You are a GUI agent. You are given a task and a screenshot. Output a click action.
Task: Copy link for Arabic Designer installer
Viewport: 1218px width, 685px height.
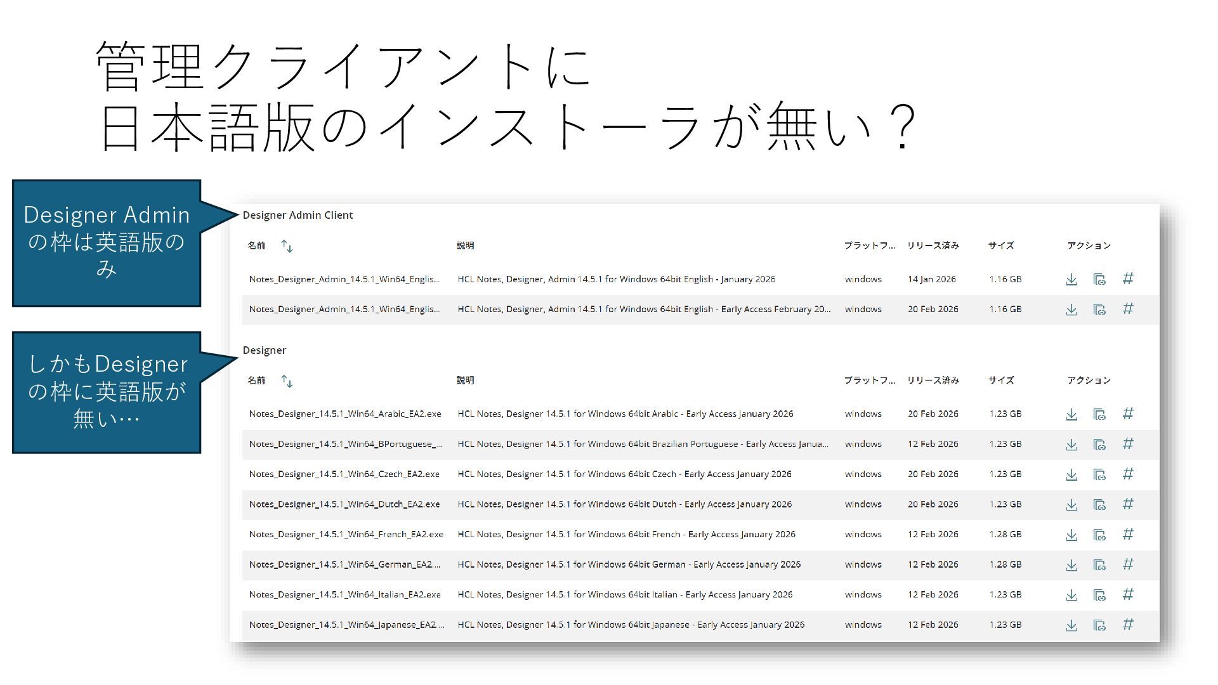click(1099, 414)
